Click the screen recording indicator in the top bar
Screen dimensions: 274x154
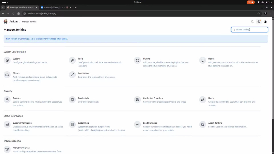coord(250,2)
